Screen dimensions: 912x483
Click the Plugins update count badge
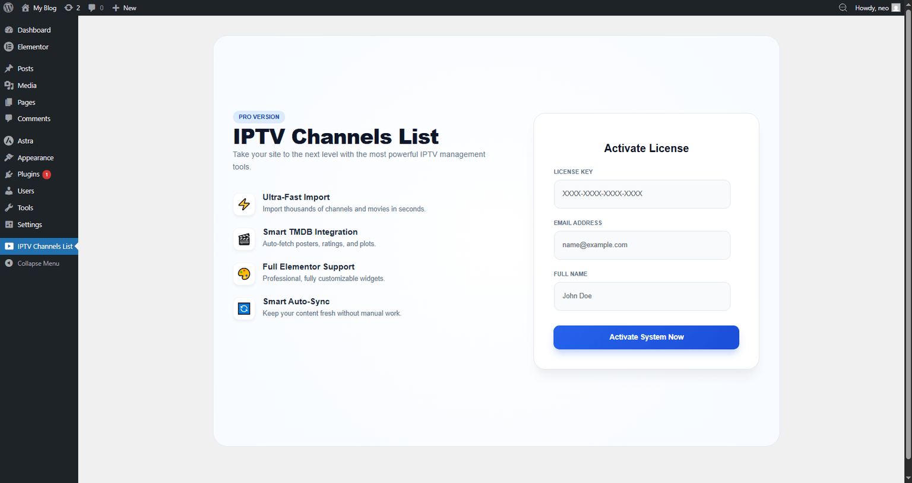point(47,175)
